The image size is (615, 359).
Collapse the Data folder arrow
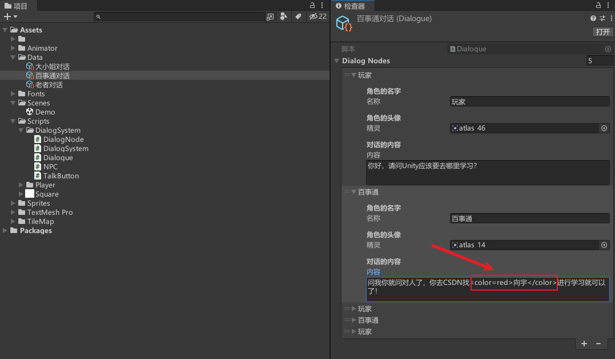pyautogui.click(x=13, y=57)
